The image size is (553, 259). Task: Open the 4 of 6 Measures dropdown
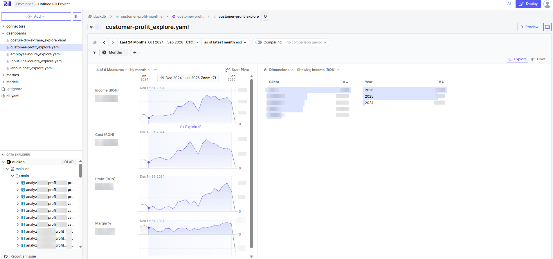pyautogui.click(x=112, y=70)
